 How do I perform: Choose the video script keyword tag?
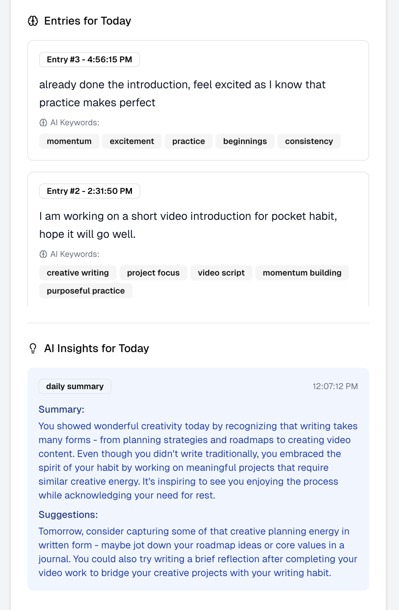[x=221, y=273]
